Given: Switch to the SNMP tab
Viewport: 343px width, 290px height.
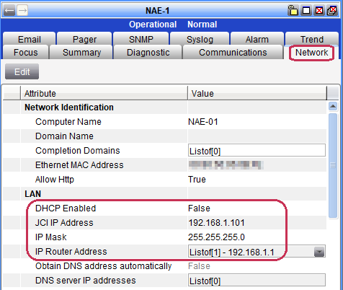Looking at the screenshot, I should click(141, 39).
